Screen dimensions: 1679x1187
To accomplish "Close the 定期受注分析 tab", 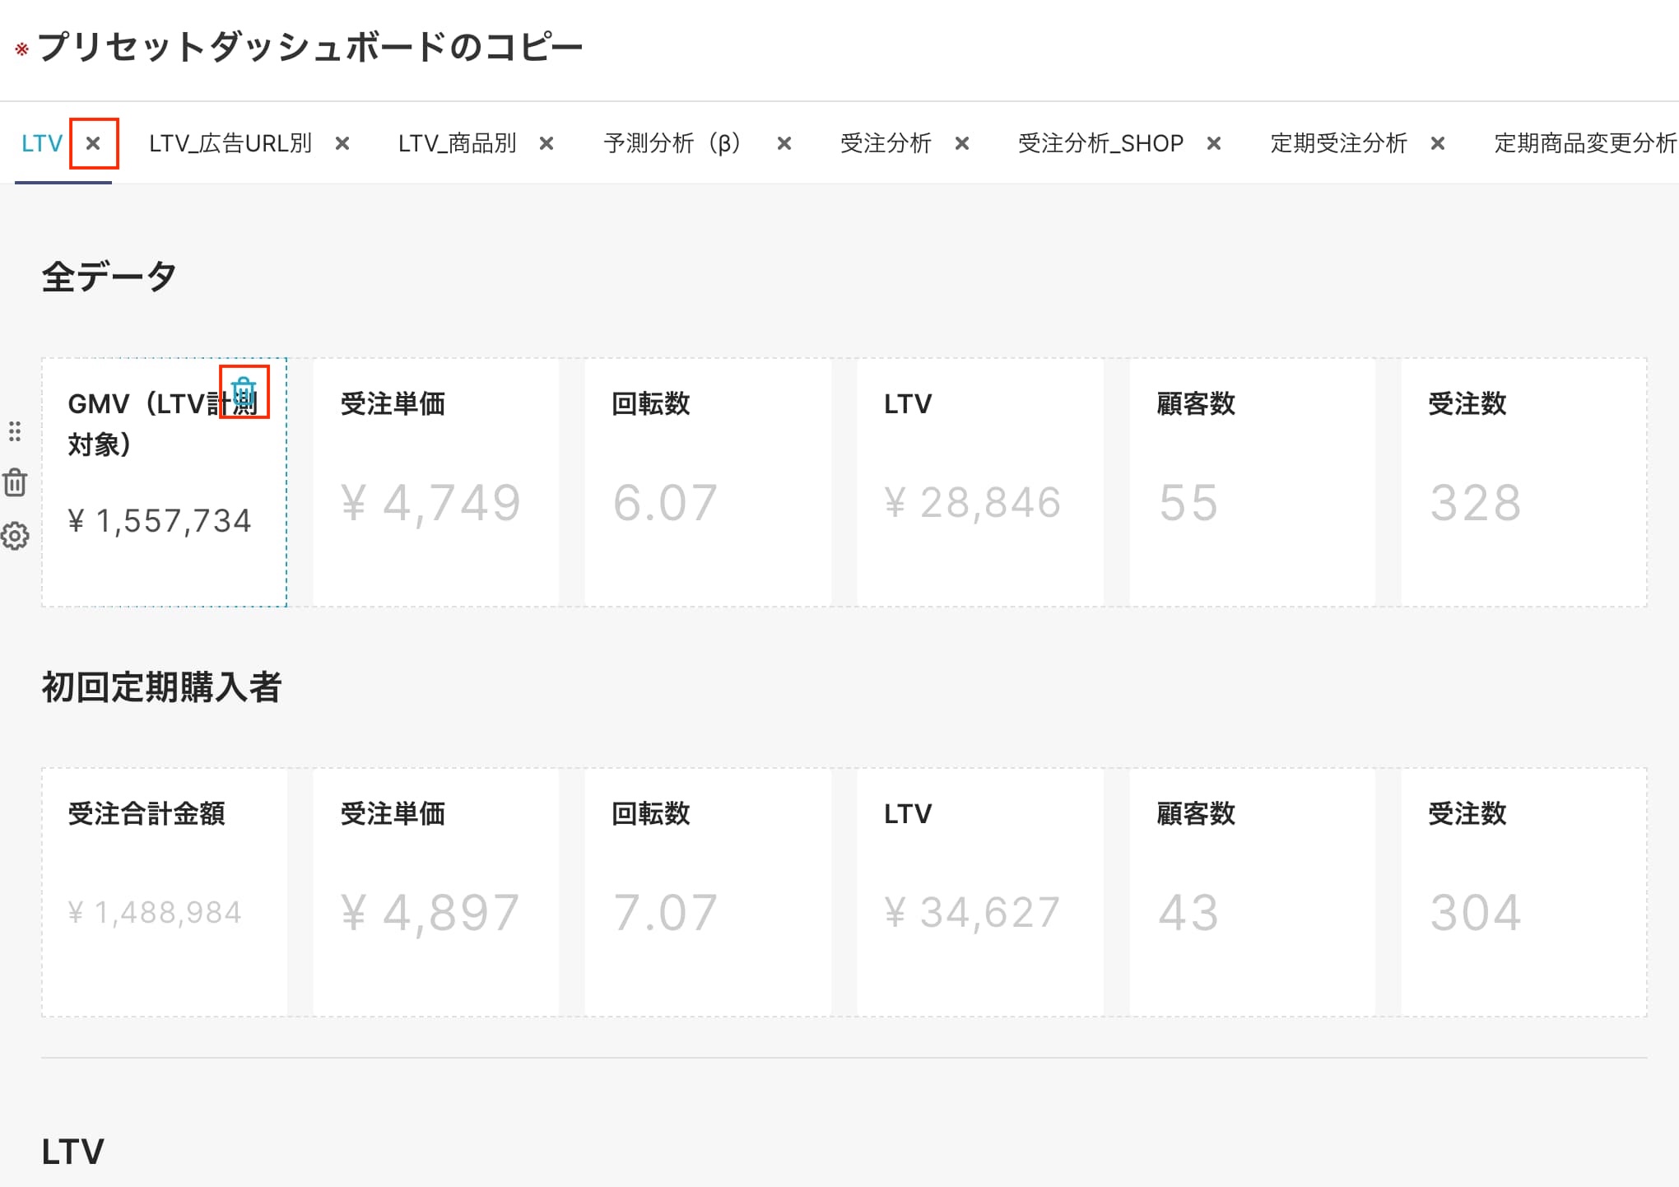I will coord(1438,144).
